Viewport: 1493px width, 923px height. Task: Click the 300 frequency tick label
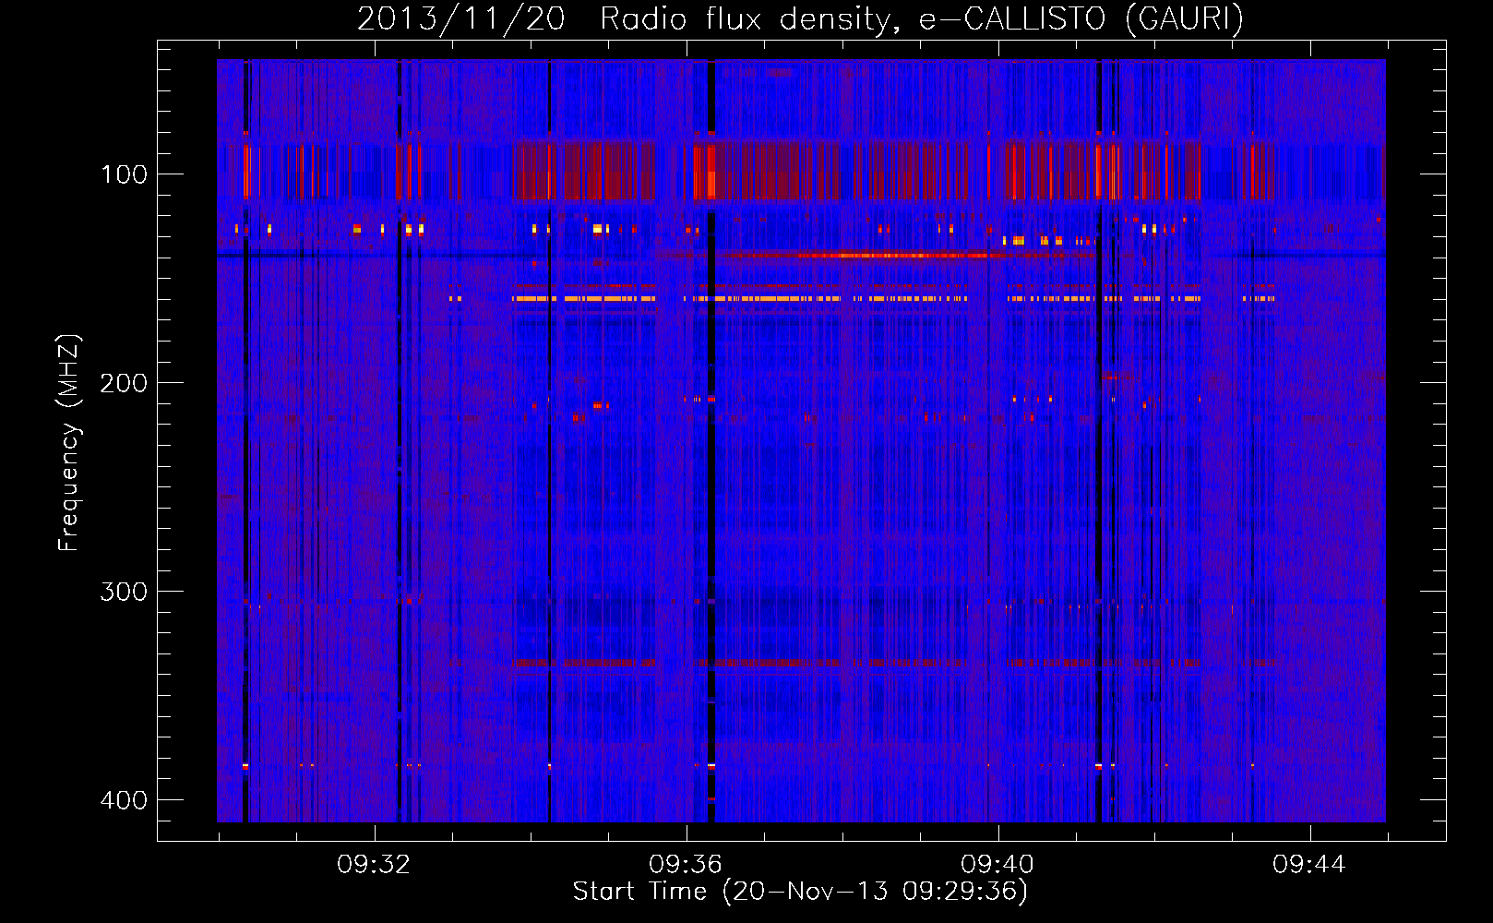click(x=124, y=592)
